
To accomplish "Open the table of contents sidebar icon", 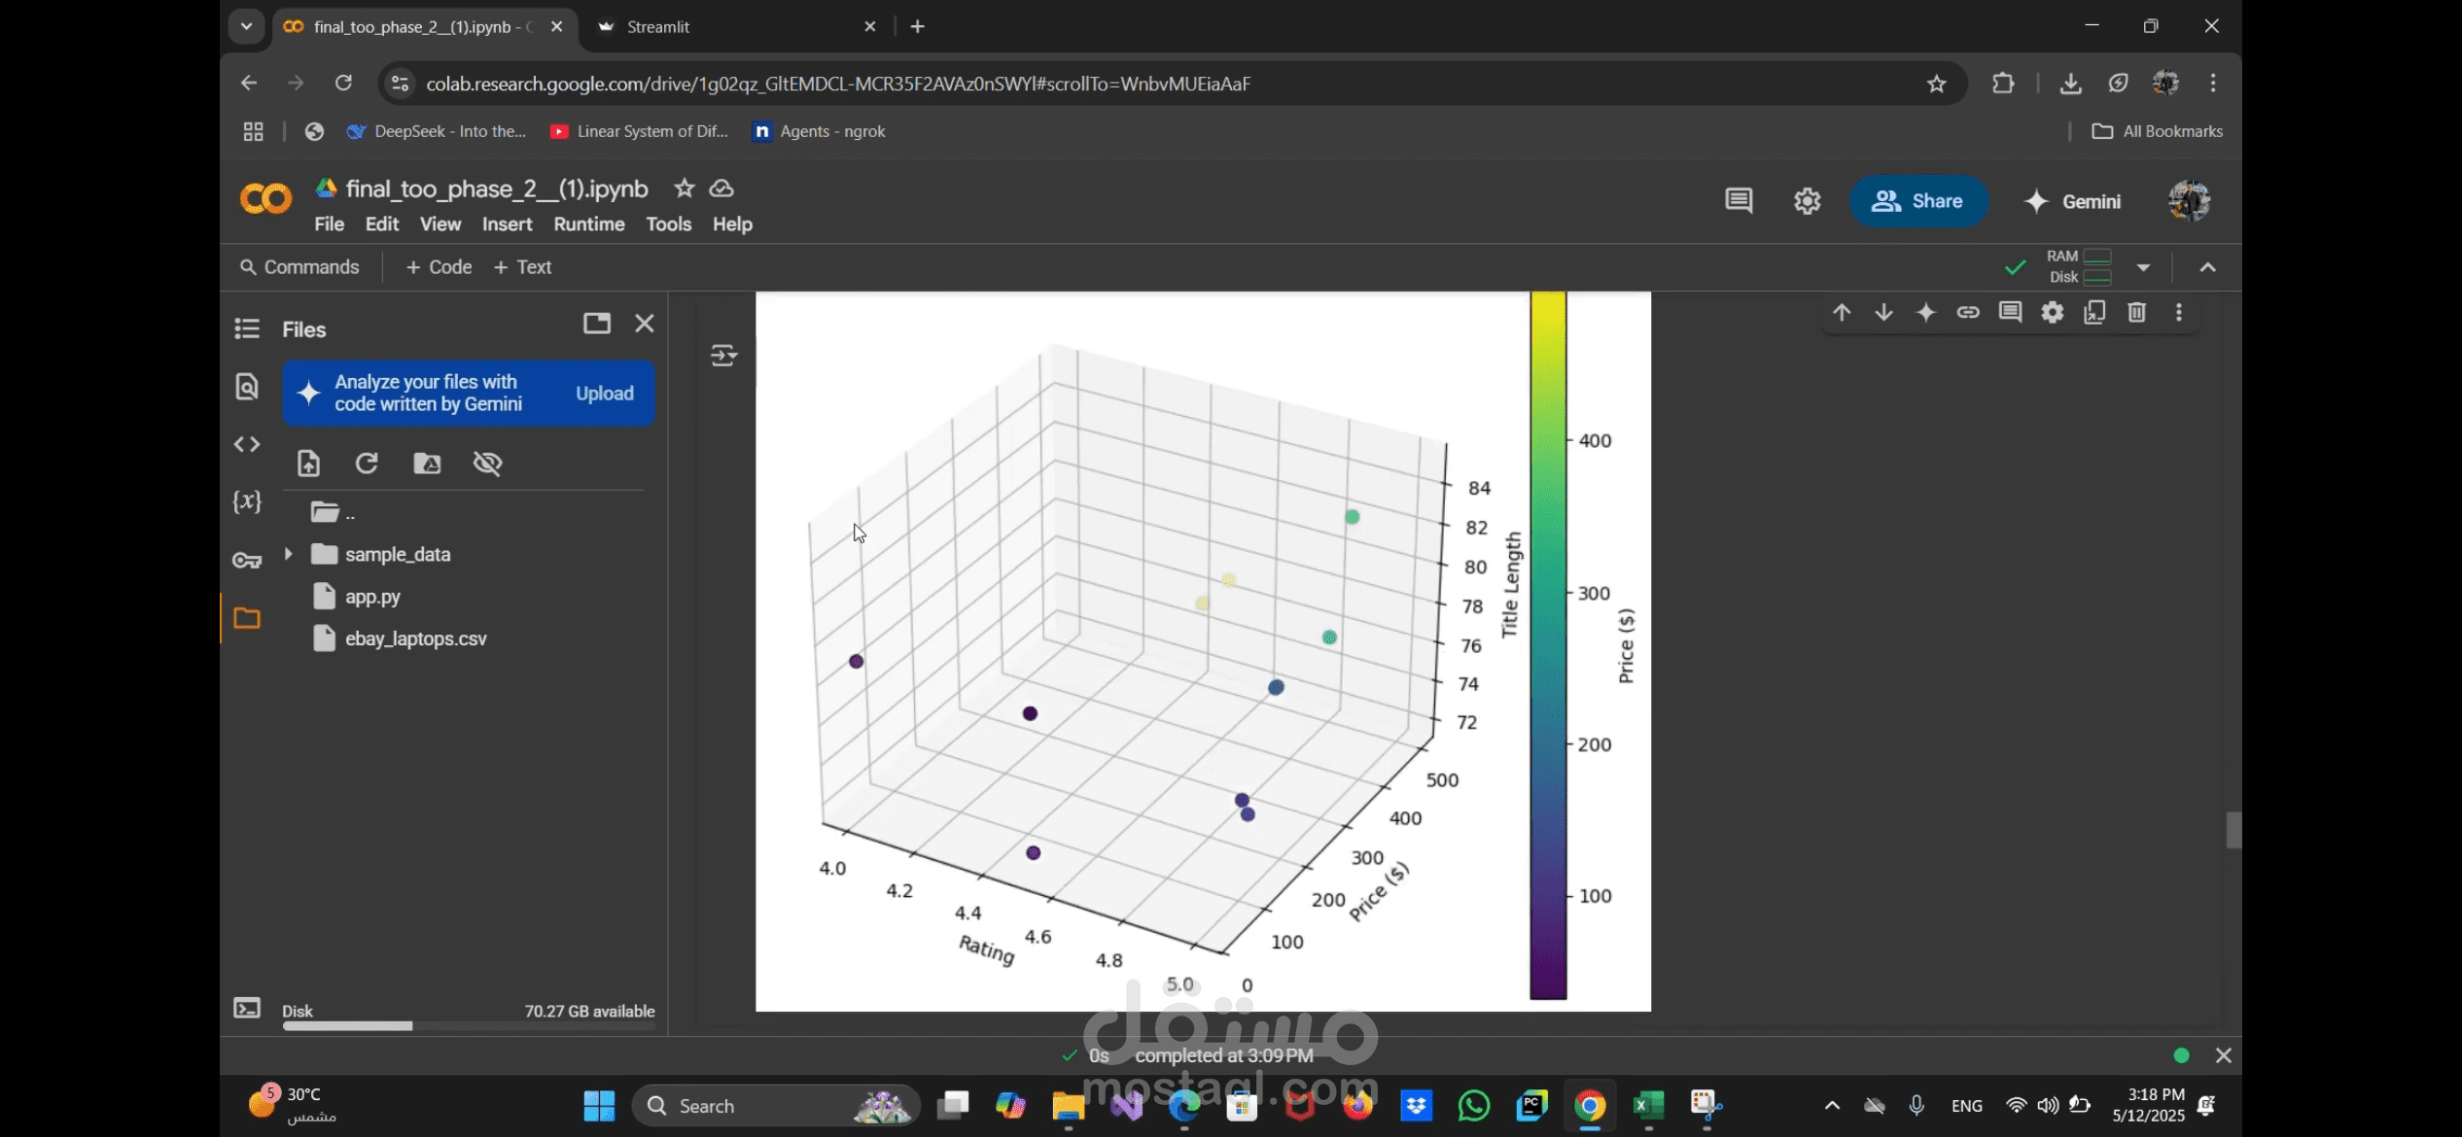I will pos(247,328).
